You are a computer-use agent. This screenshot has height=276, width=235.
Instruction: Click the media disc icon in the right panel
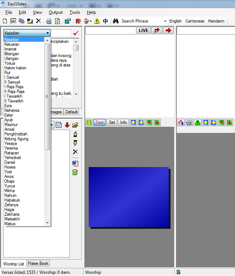pos(189,122)
